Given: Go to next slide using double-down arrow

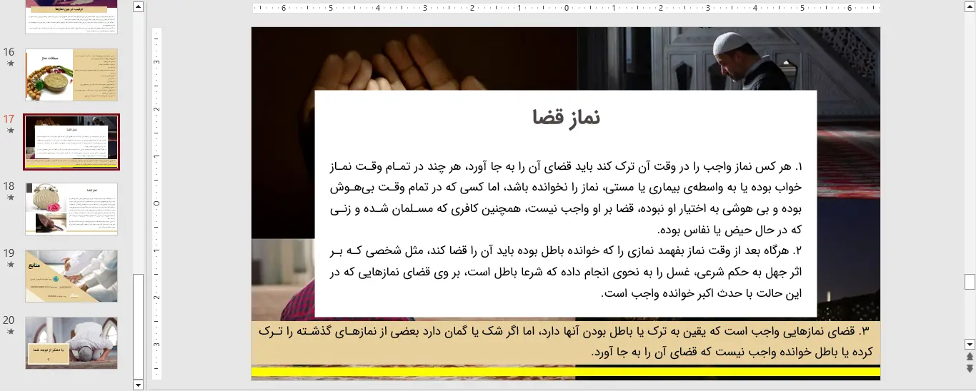Looking at the screenshot, I should (x=970, y=368).
